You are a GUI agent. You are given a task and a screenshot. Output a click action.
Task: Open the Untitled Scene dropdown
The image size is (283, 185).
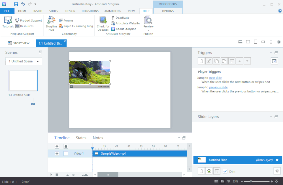(24, 61)
